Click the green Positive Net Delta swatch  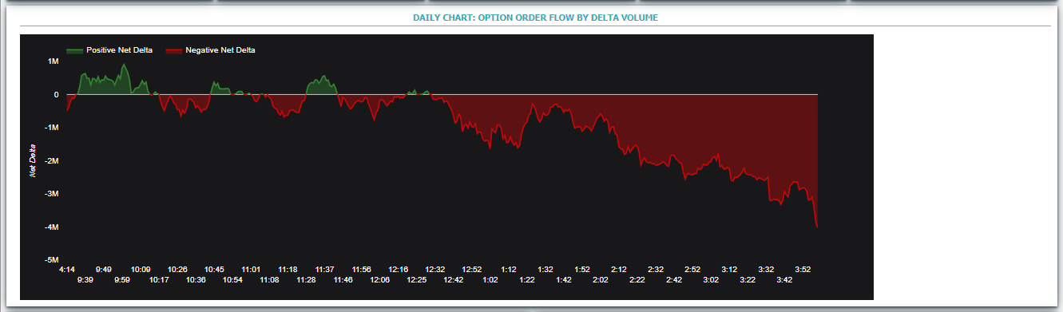[74, 50]
